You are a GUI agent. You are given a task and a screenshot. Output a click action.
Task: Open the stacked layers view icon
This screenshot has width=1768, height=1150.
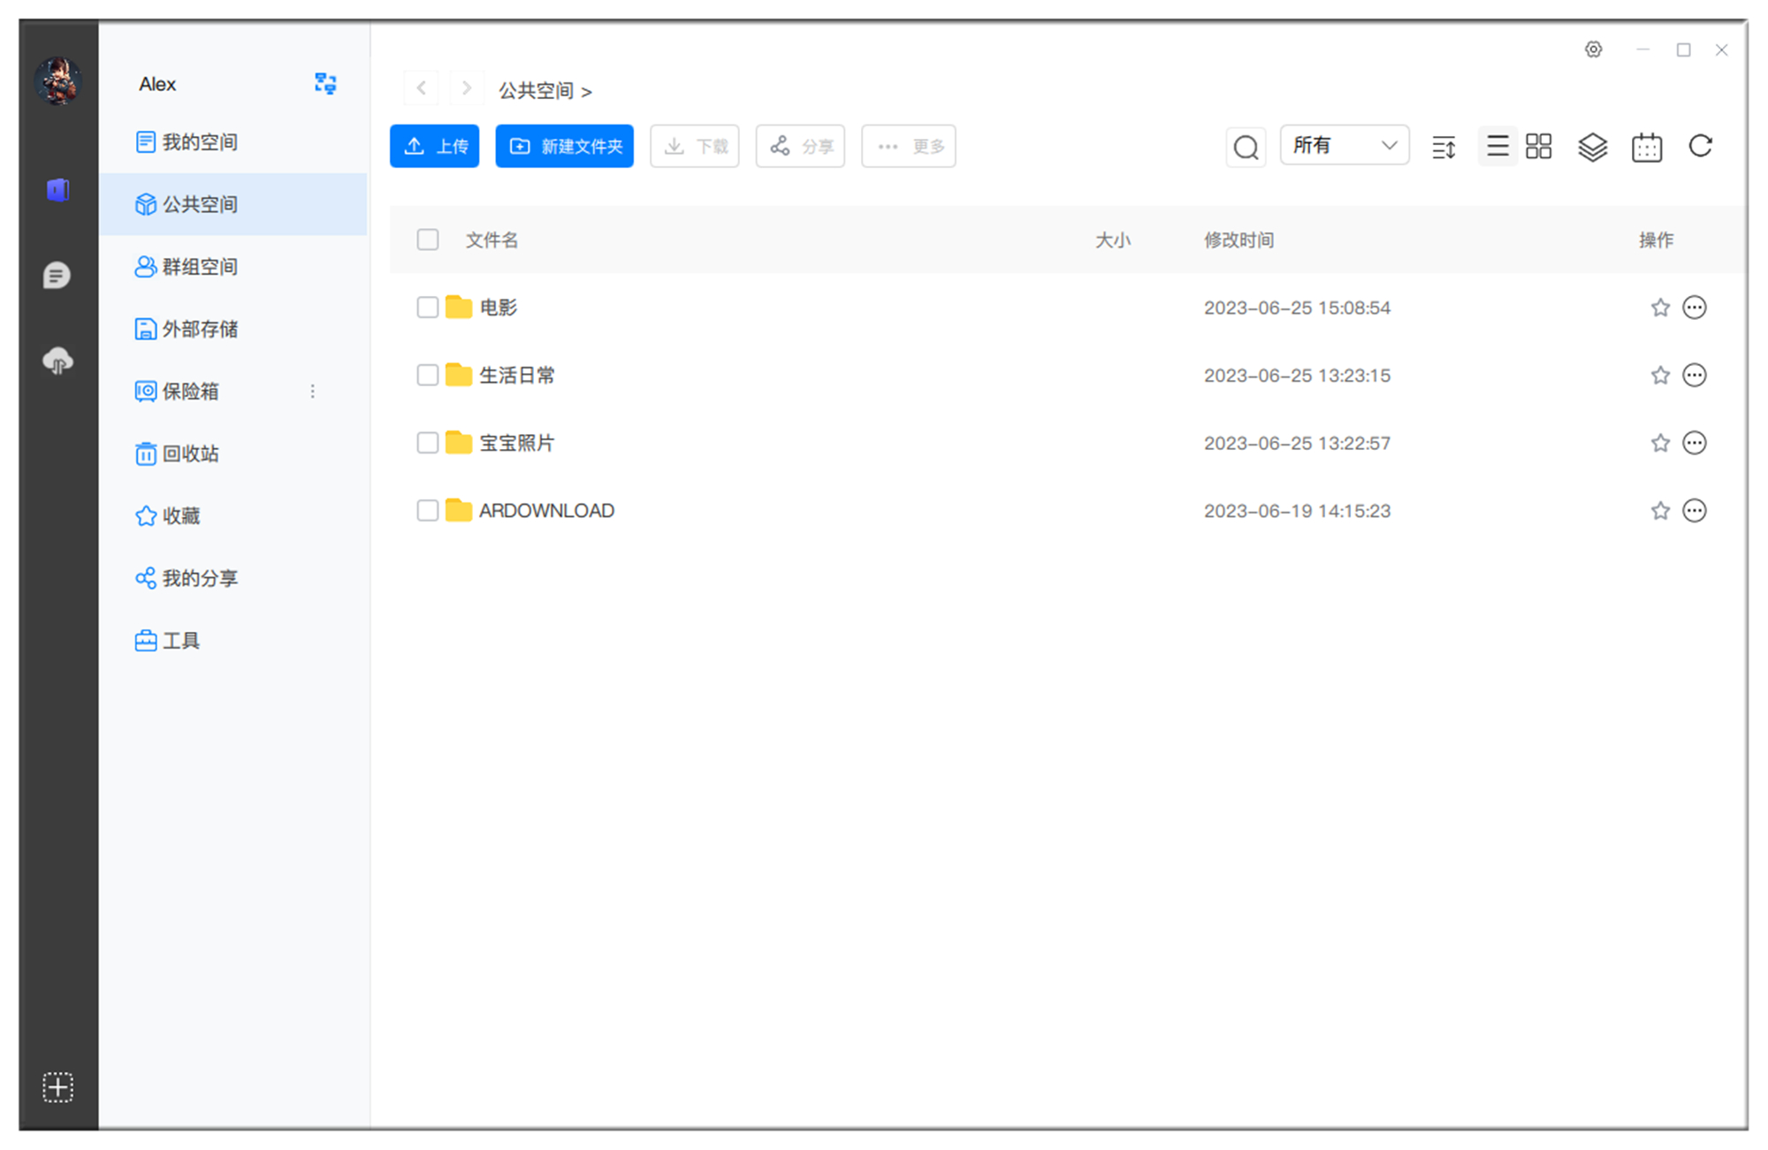point(1592,146)
